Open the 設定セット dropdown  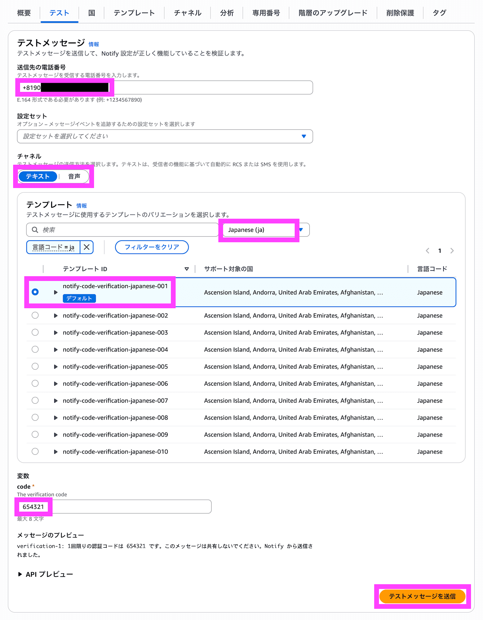pos(165,136)
